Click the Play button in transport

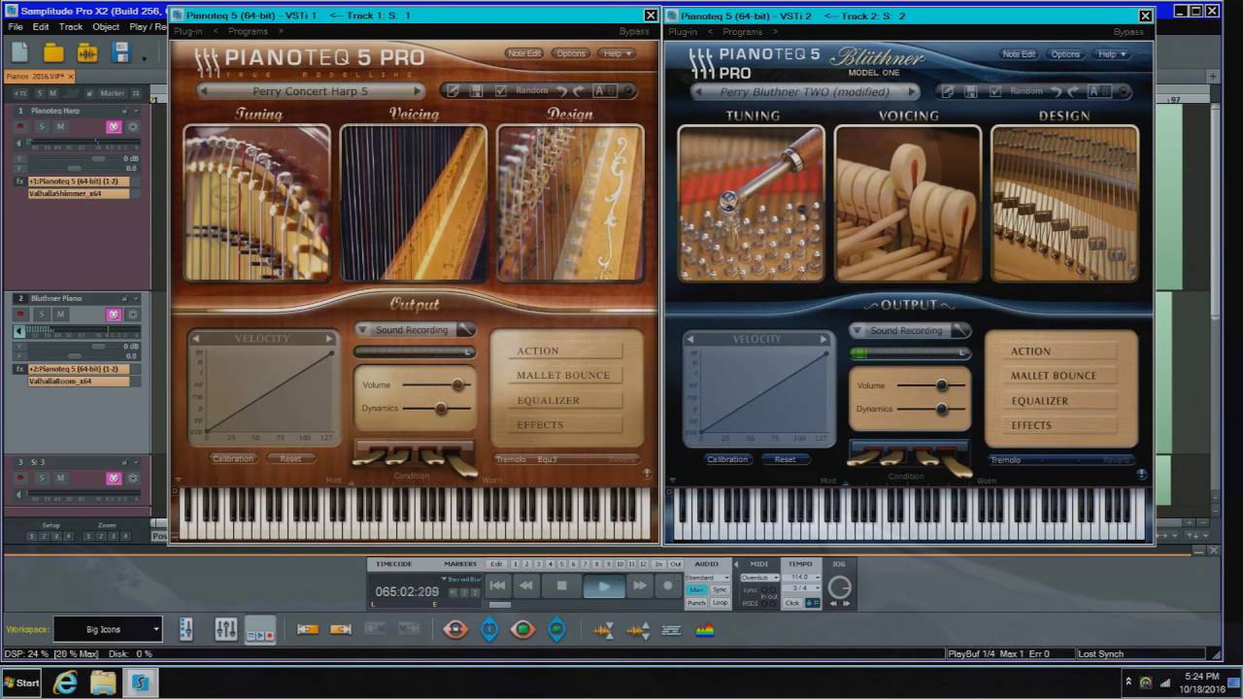pyautogui.click(x=604, y=585)
